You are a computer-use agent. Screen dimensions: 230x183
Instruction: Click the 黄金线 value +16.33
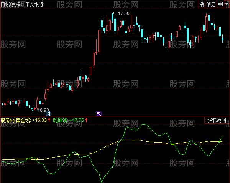click(39, 120)
